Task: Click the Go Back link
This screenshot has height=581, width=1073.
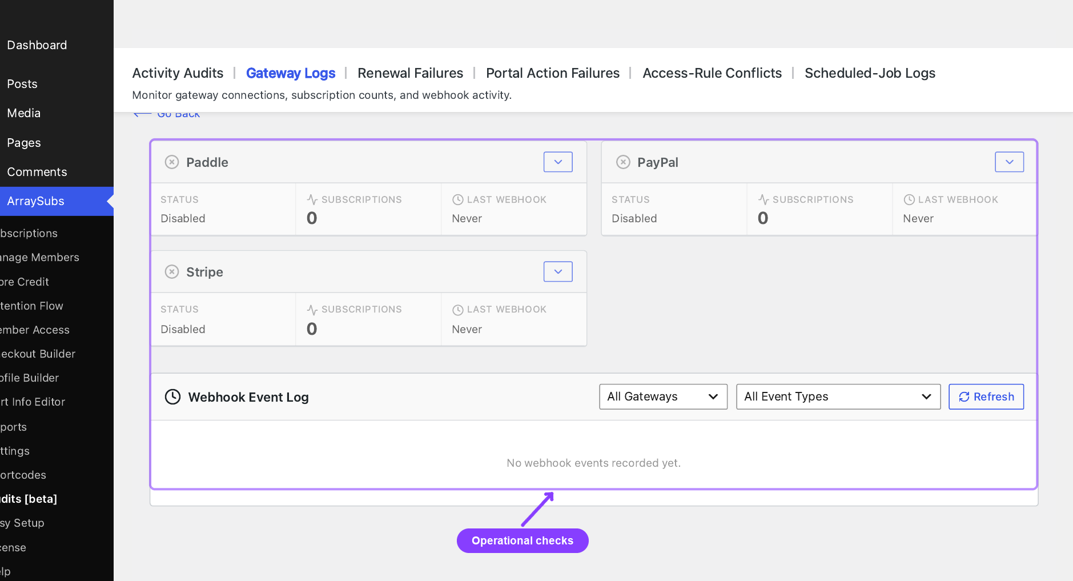Action: pos(167,114)
